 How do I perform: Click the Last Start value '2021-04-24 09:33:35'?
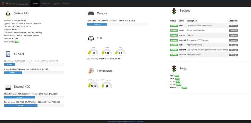pos(21,26)
